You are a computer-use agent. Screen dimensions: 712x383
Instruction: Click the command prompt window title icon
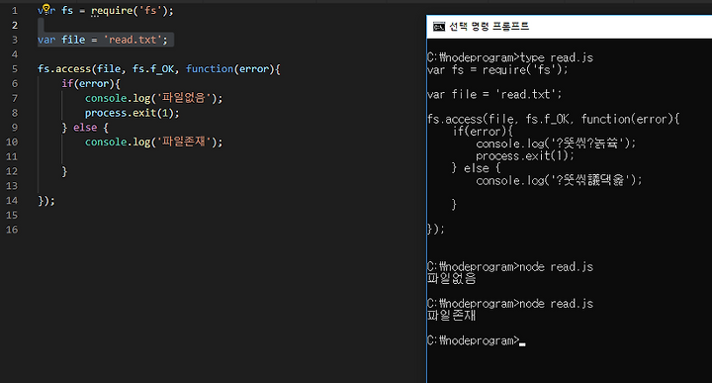coord(439,27)
